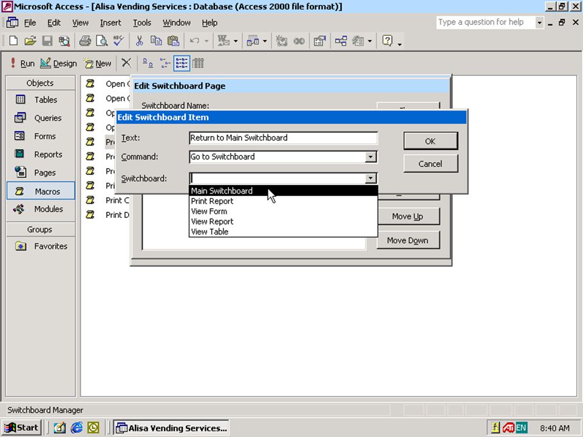Screen dimensions: 583x437
Task: Choose View Report from the list
Action: 284,222
